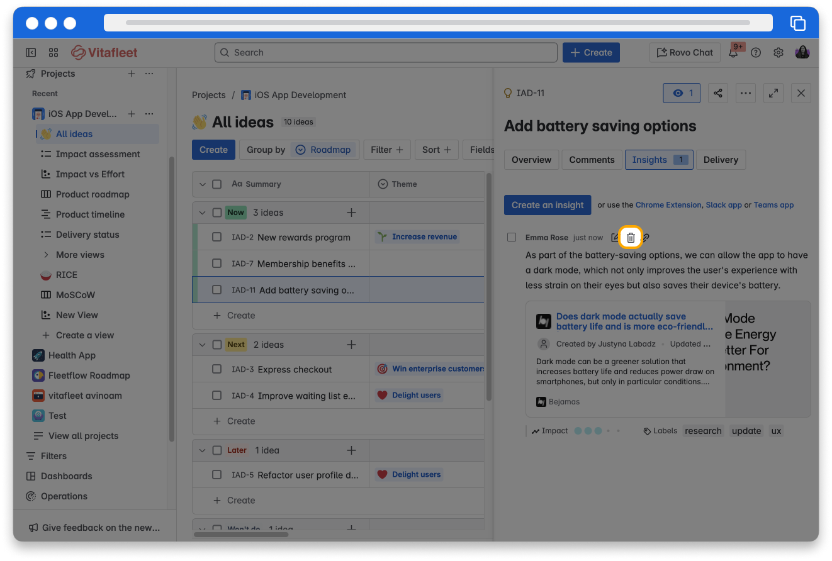Switch to the Delivery tab

pos(721,160)
